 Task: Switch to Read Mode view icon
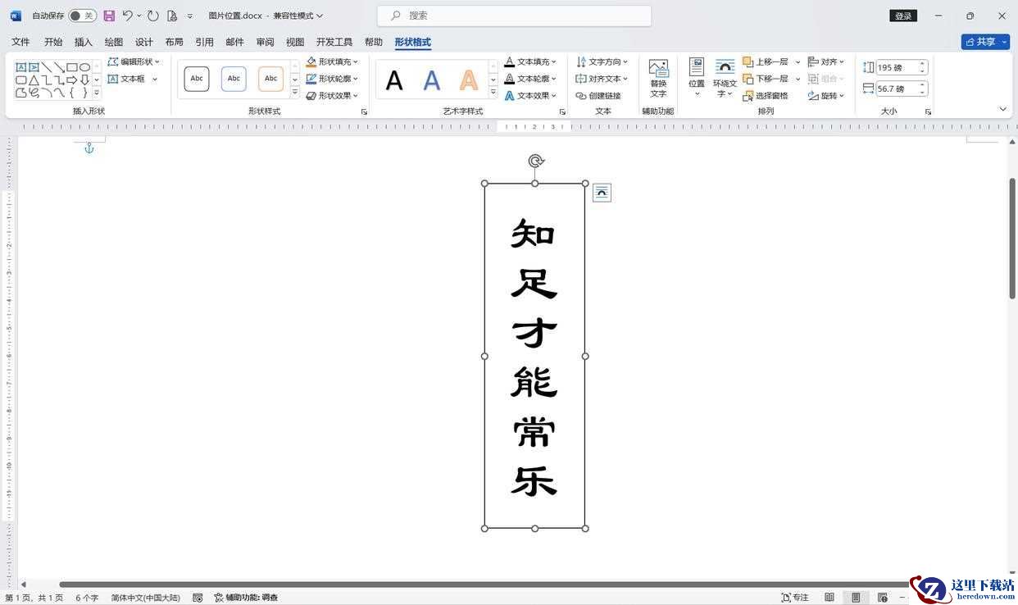click(829, 598)
